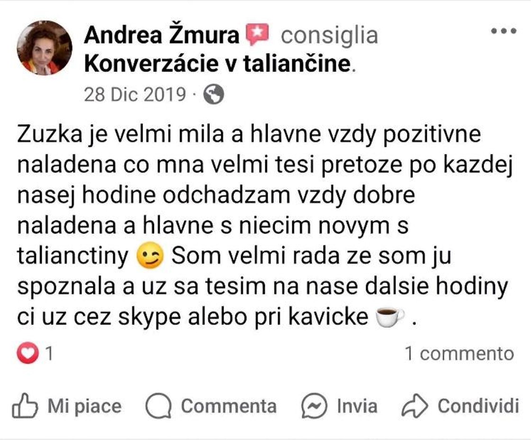531x440 pixels.
Task: Click Andrea Žmura's profile picture
Action: click(45, 47)
